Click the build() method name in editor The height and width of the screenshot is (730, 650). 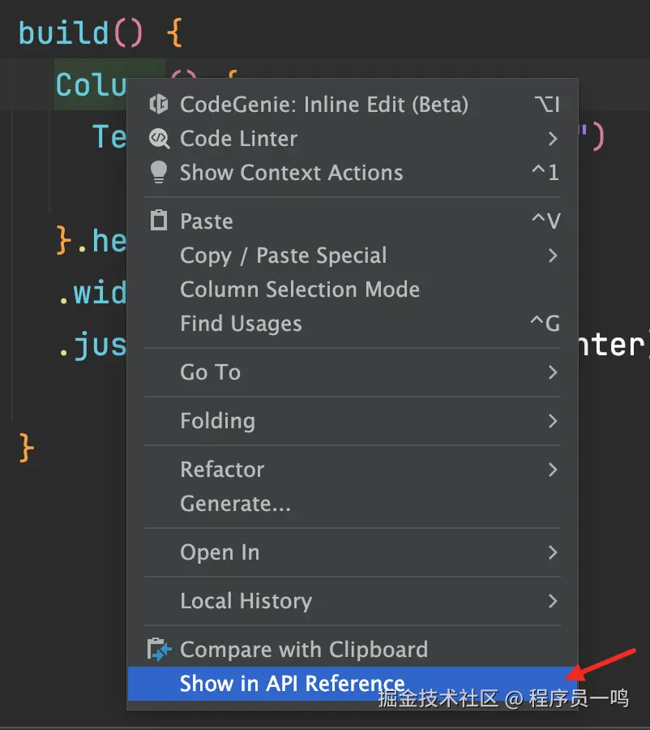(x=63, y=33)
